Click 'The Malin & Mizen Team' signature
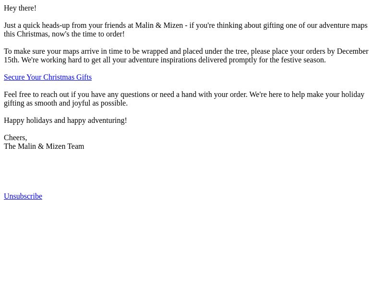 pos(44,146)
